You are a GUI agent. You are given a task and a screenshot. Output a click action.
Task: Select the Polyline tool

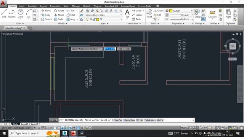(x=11, y=13)
